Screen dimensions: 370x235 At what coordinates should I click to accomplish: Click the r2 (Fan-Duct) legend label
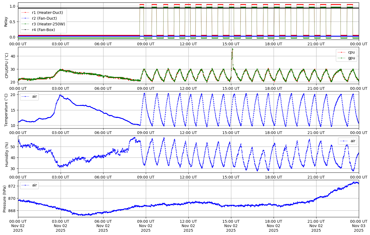[x=44, y=18]
